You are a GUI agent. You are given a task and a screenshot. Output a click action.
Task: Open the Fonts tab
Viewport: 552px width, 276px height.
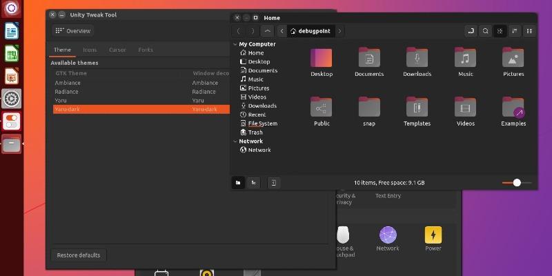pos(146,50)
